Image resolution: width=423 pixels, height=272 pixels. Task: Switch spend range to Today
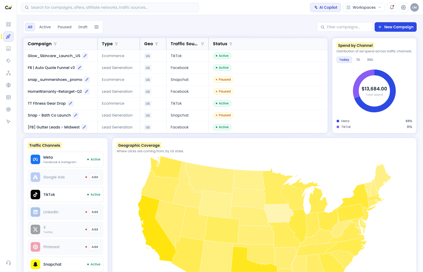344,60
